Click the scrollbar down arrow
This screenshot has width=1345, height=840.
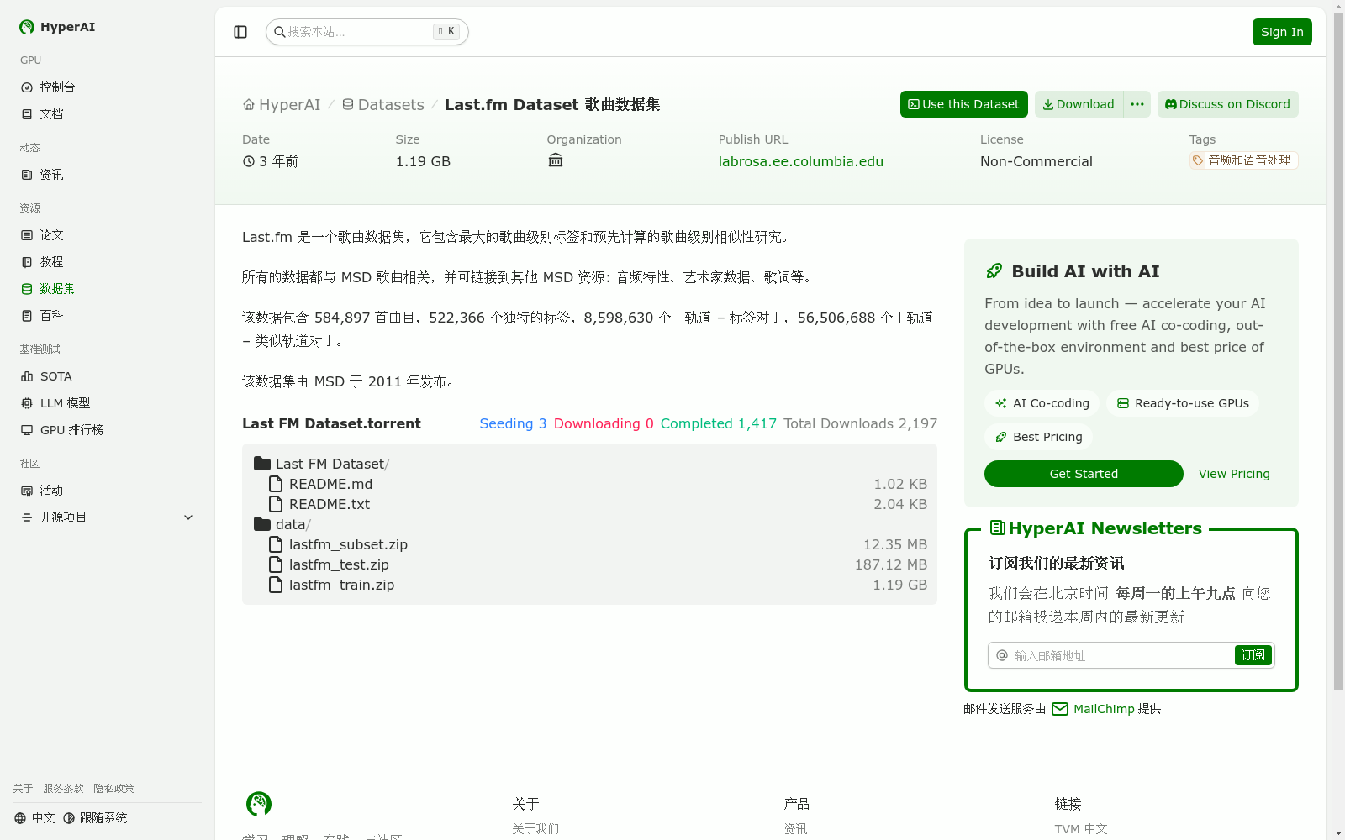1338,833
